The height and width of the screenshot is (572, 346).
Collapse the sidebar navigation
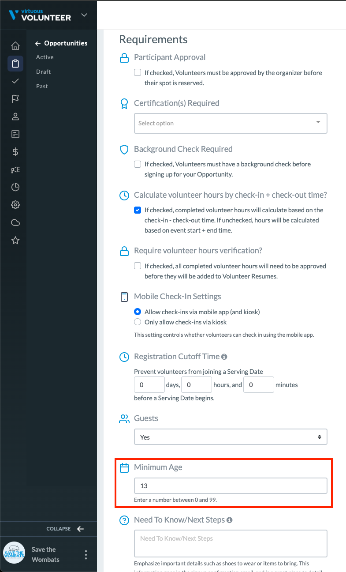[65, 529]
